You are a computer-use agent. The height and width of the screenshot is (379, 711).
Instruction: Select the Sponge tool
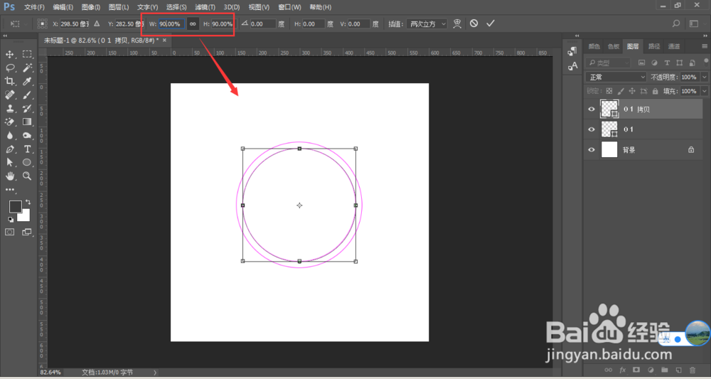tap(27, 136)
